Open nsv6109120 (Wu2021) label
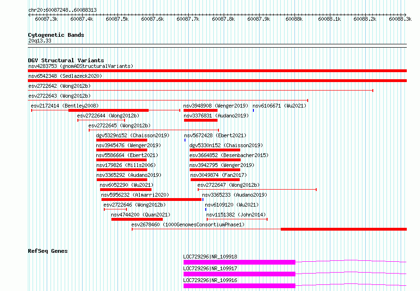The height and width of the screenshot is (291, 420). (x=232, y=205)
